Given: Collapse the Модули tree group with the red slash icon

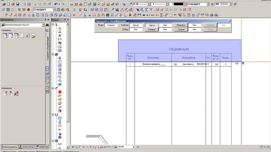Looking at the screenshot, I should coord(53,88).
